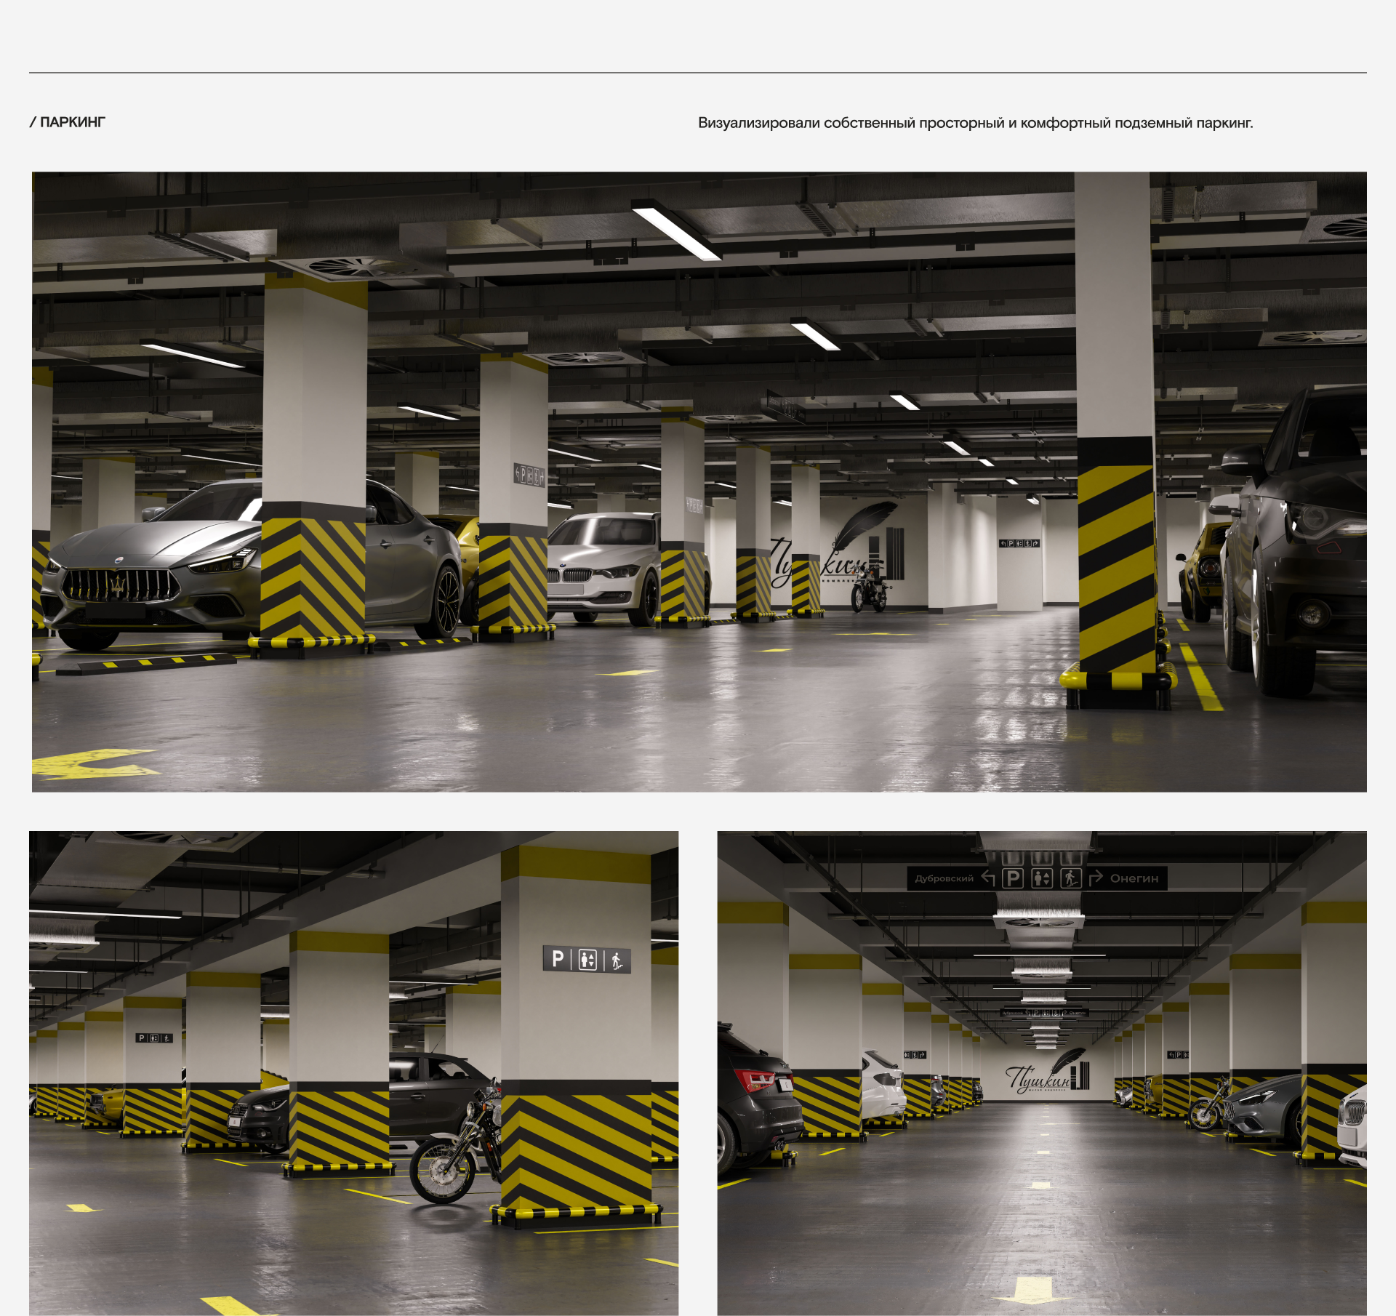
Task: Click the Дубровский label on overhead sign
Action: pyautogui.click(x=944, y=878)
